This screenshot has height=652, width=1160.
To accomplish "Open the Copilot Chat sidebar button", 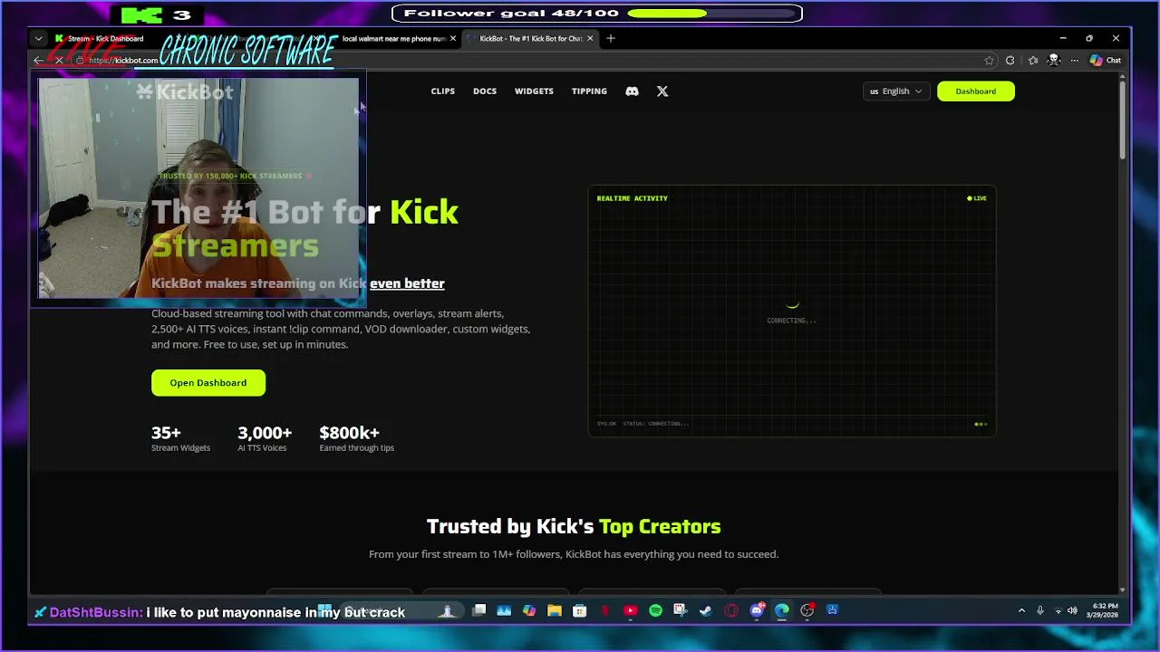I will coord(1106,61).
